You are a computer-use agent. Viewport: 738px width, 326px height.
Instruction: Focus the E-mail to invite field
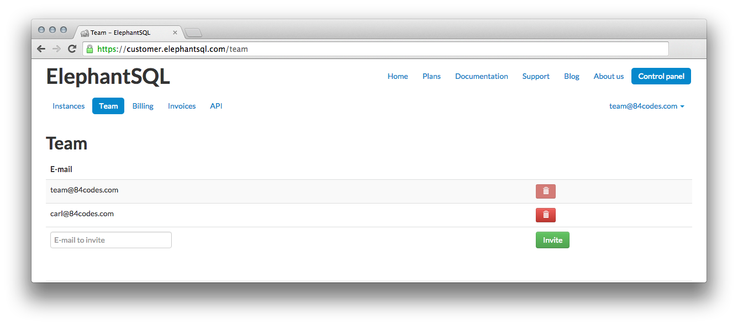click(x=111, y=241)
